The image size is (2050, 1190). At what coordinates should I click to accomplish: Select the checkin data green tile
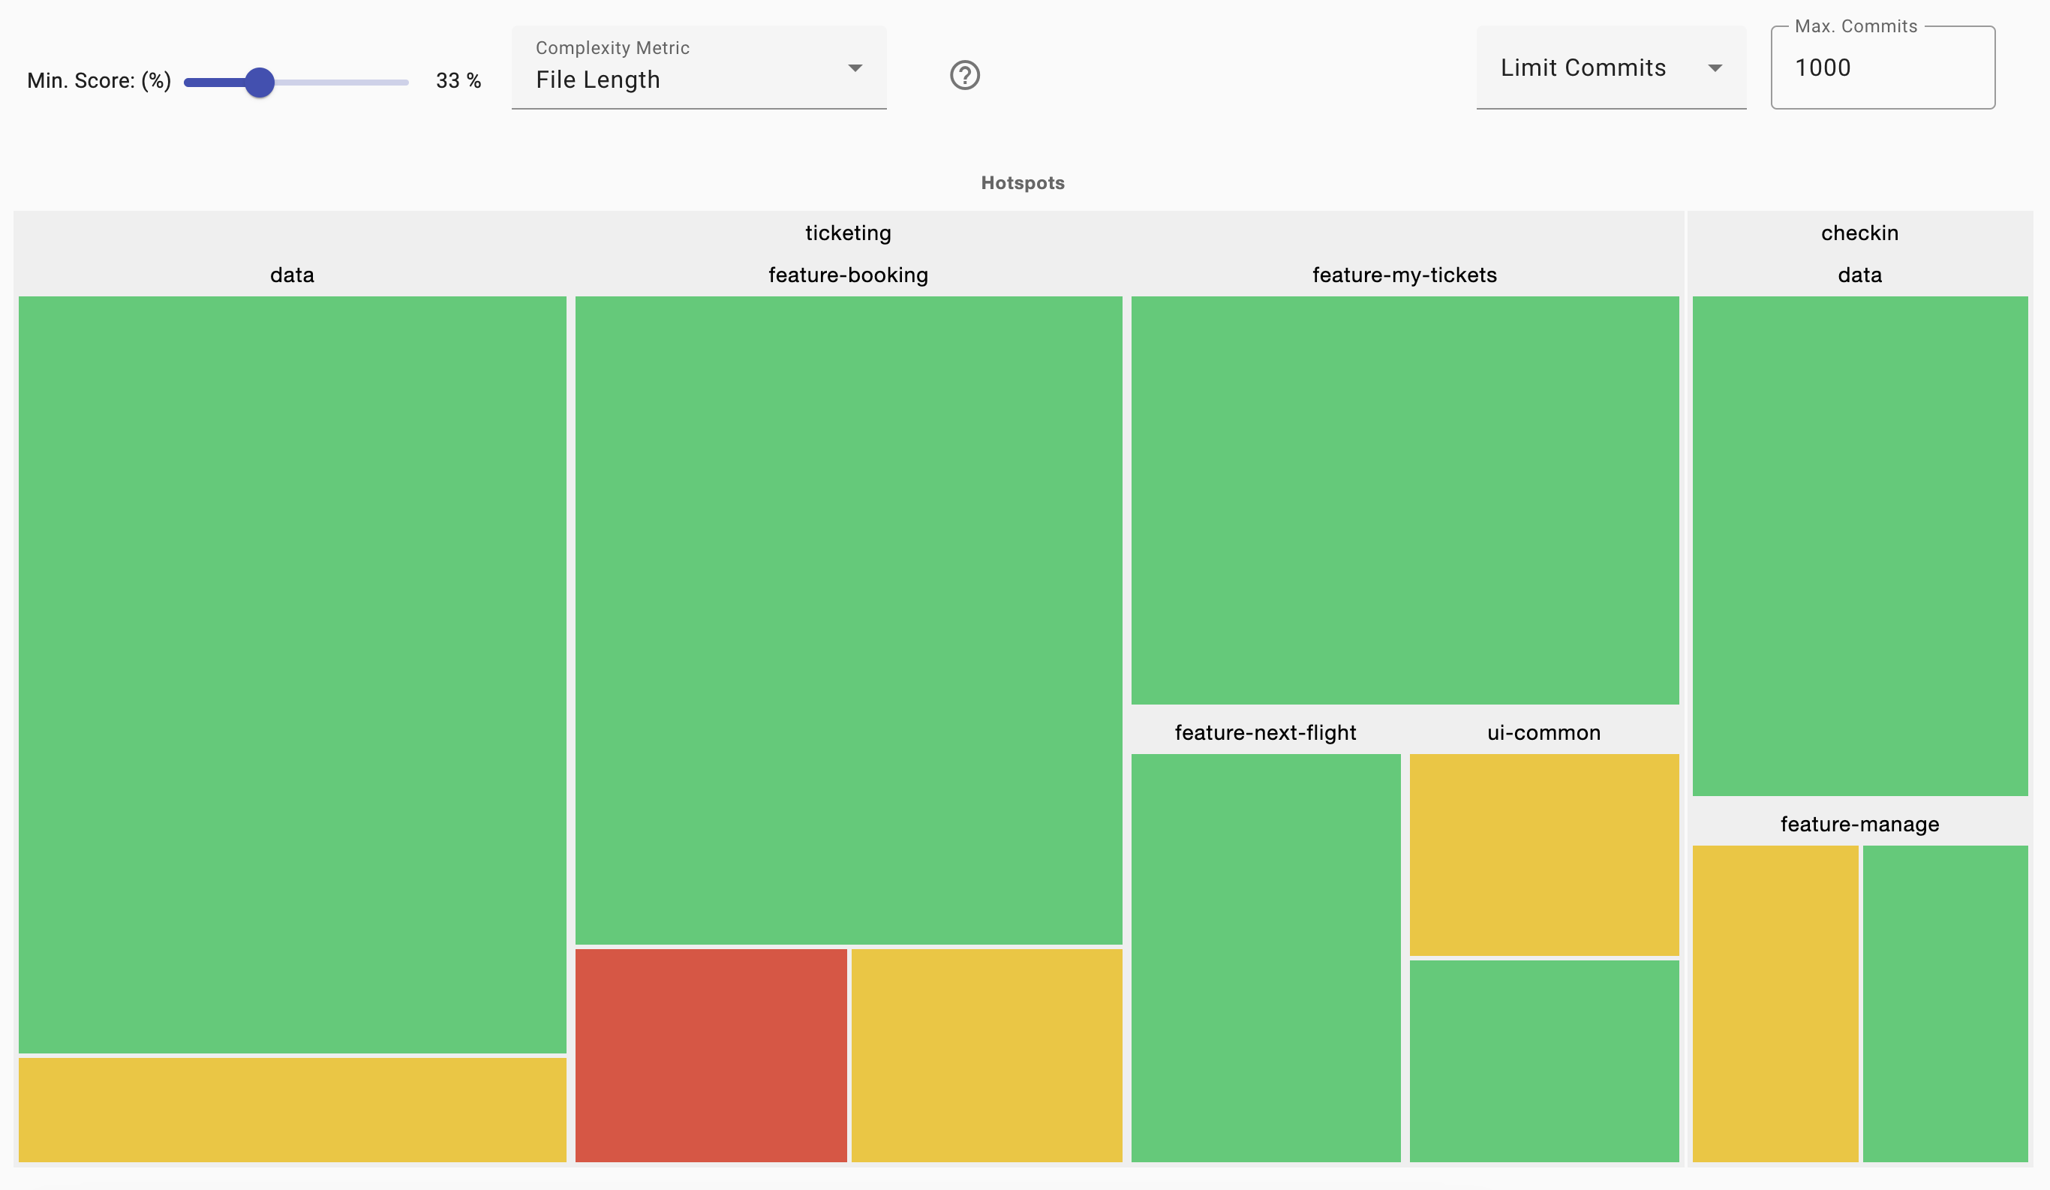coord(1859,545)
